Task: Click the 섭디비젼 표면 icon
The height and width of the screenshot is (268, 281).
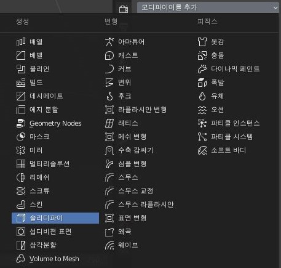Action: [21, 232]
